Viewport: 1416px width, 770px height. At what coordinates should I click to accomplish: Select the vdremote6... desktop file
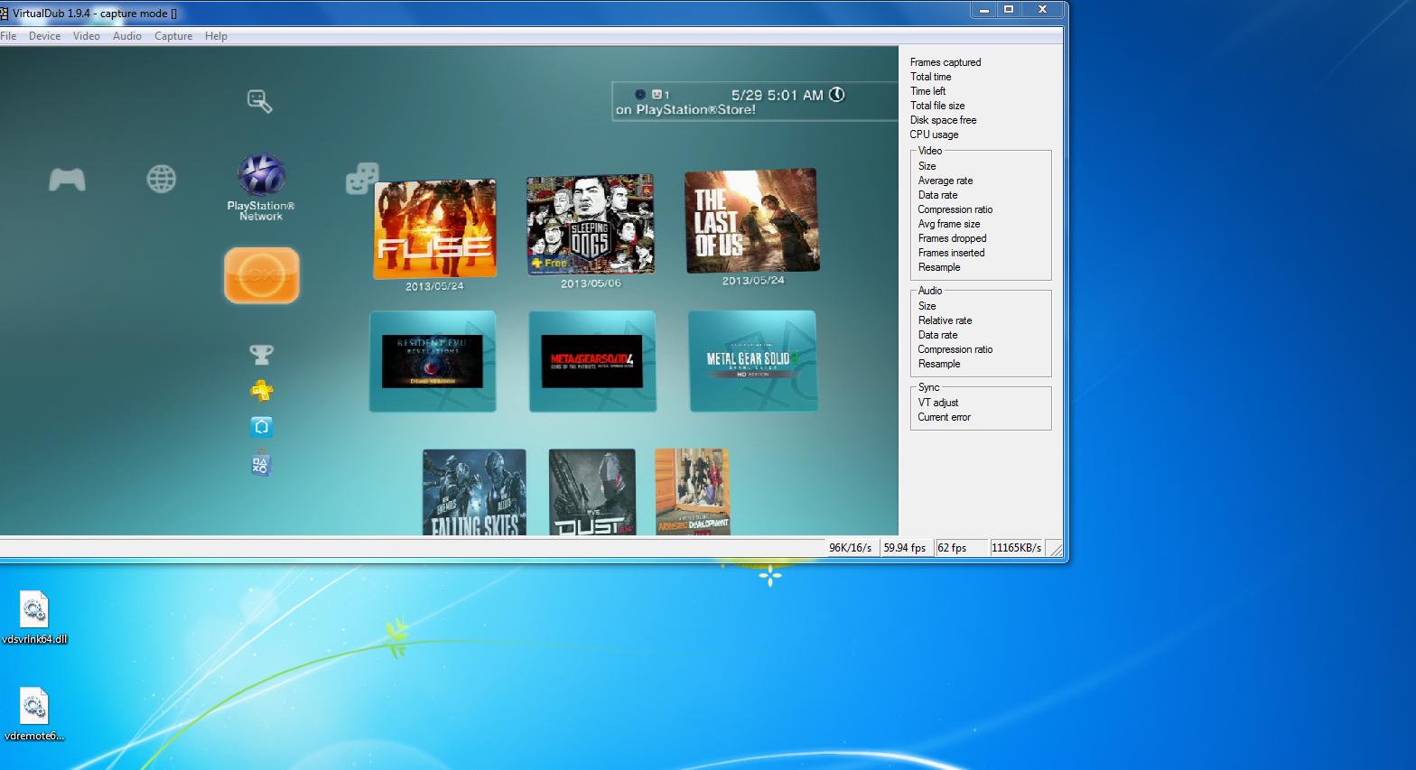(34, 715)
